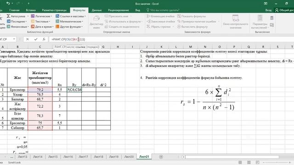Open Дата и время functions
The image size is (294, 165).
click(42, 27)
